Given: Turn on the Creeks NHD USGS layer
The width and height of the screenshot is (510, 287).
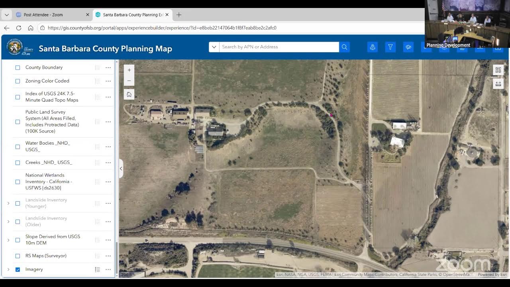Looking at the screenshot, I should point(18,163).
